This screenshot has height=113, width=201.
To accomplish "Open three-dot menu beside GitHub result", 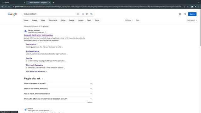I will click(x=51, y=110).
